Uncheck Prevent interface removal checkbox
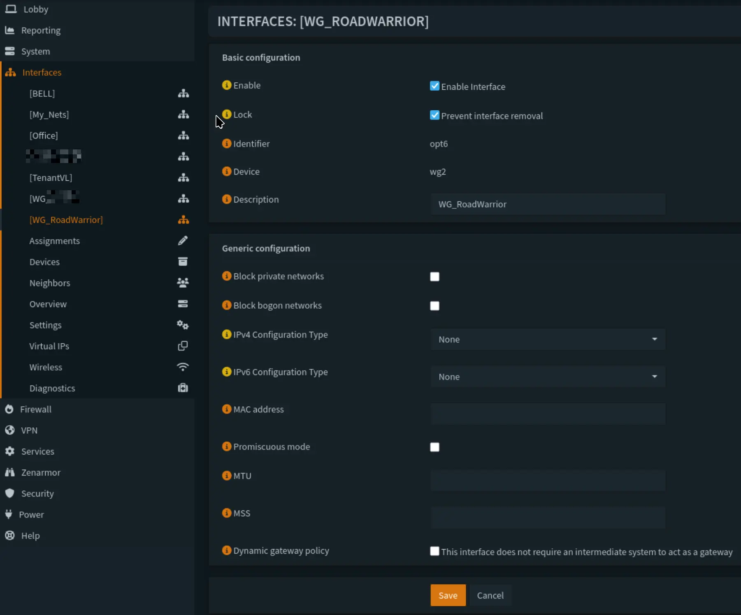This screenshot has width=741, height=615. (434, 115)
